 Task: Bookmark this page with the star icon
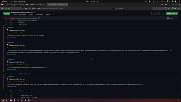[x=113, y=8]
